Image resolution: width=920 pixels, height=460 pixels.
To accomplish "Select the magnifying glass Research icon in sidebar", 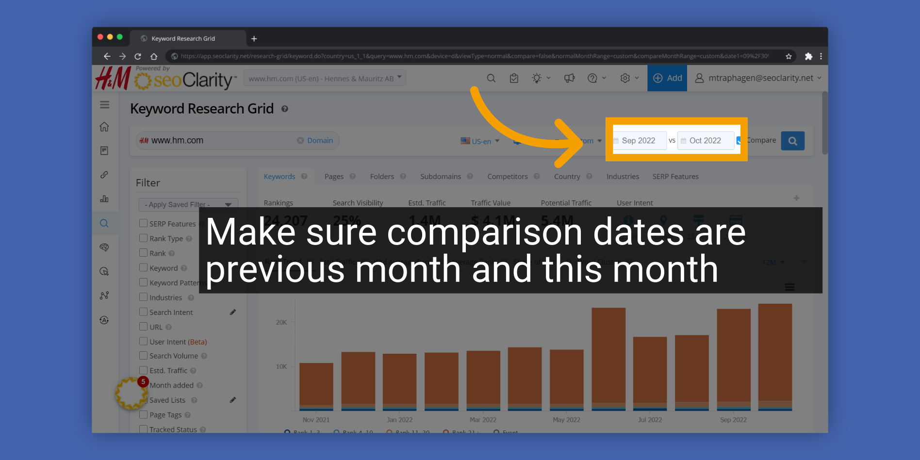I will pos(104,223).
